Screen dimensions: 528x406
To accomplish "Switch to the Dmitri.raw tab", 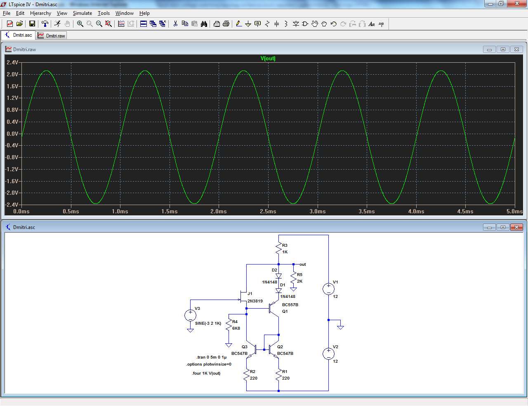I will (51, 35).
